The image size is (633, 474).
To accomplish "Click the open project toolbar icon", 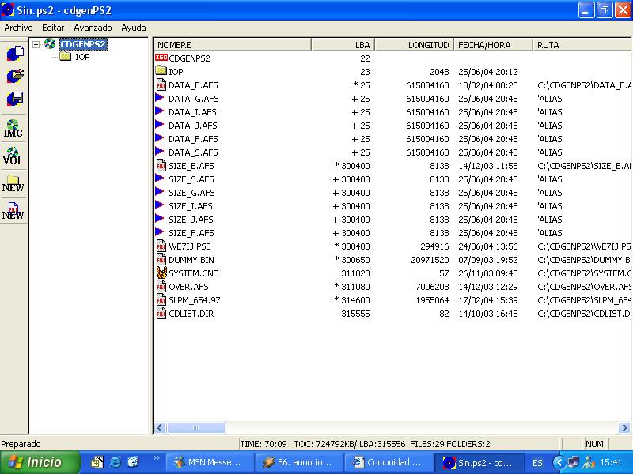I will (13, 76).
